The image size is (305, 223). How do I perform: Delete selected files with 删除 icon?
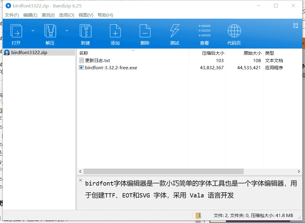click(145, 34)
